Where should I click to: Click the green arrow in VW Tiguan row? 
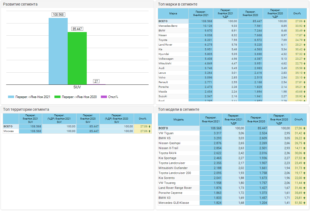(304, 133)
